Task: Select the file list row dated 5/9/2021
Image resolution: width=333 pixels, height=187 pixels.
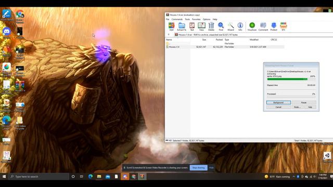Action: tap(225, 47)
